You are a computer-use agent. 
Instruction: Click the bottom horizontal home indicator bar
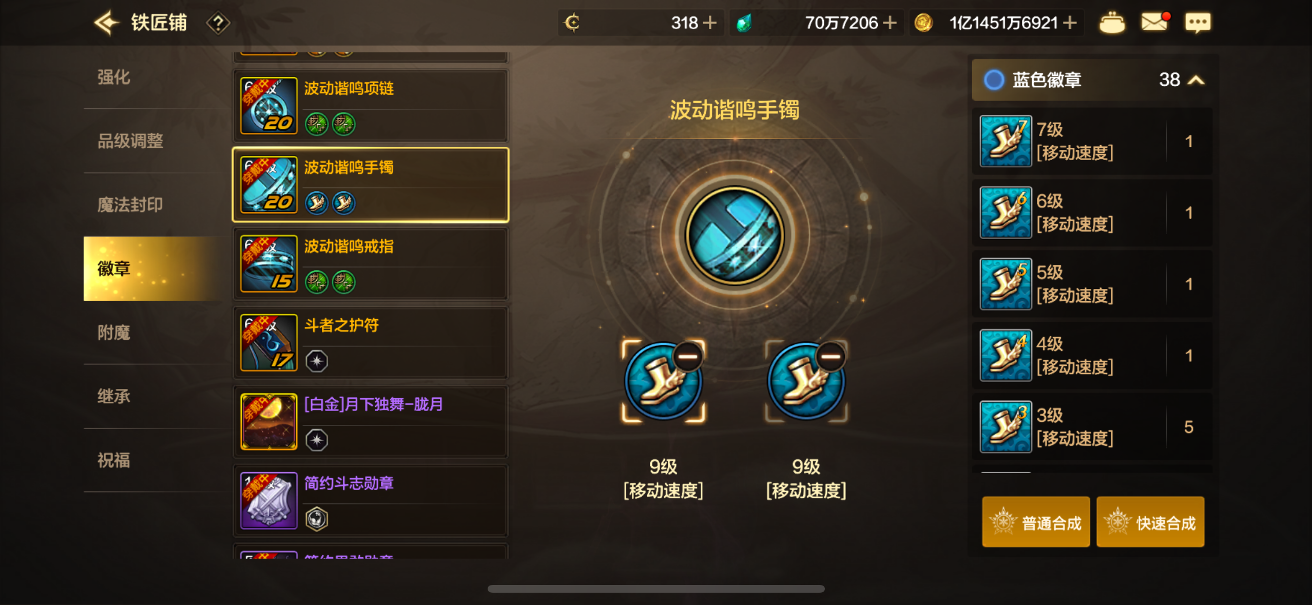click(x=656, y=589)
